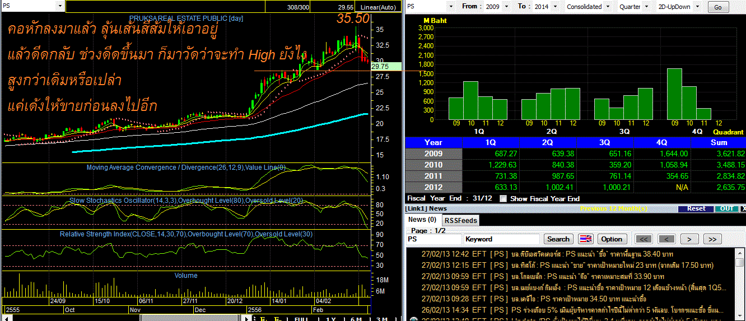
Task: Click the 2012 Sum value 2,635.75
Action: (x=730, y=187)
